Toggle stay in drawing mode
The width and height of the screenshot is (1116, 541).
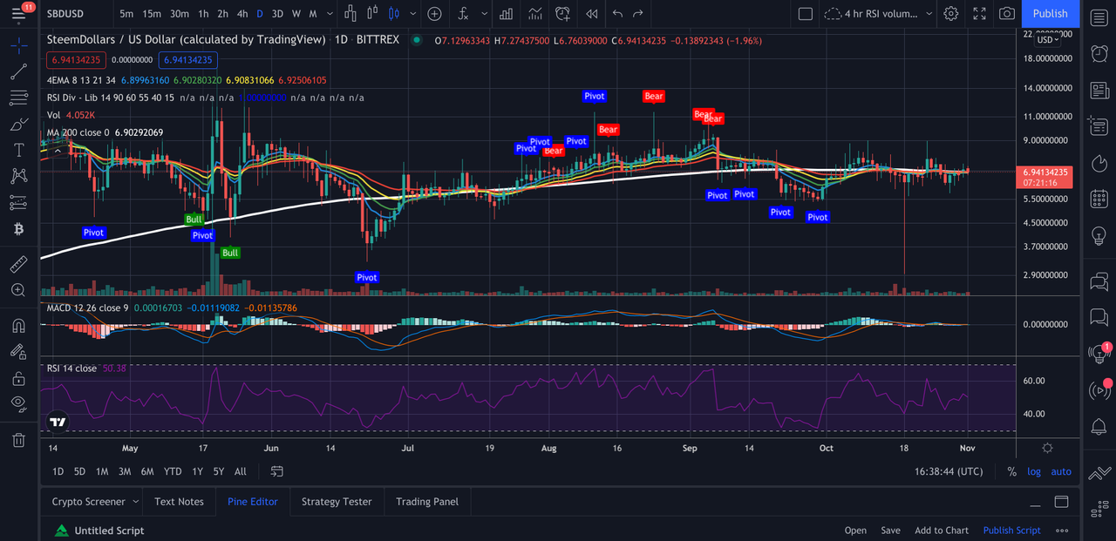(18, 352)
